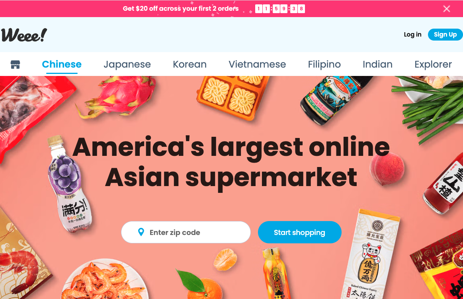Viewport: 463px width, 299px height.
Task: Select the Filipino tab
Action: pyautogui.click(x=324, y=64)
